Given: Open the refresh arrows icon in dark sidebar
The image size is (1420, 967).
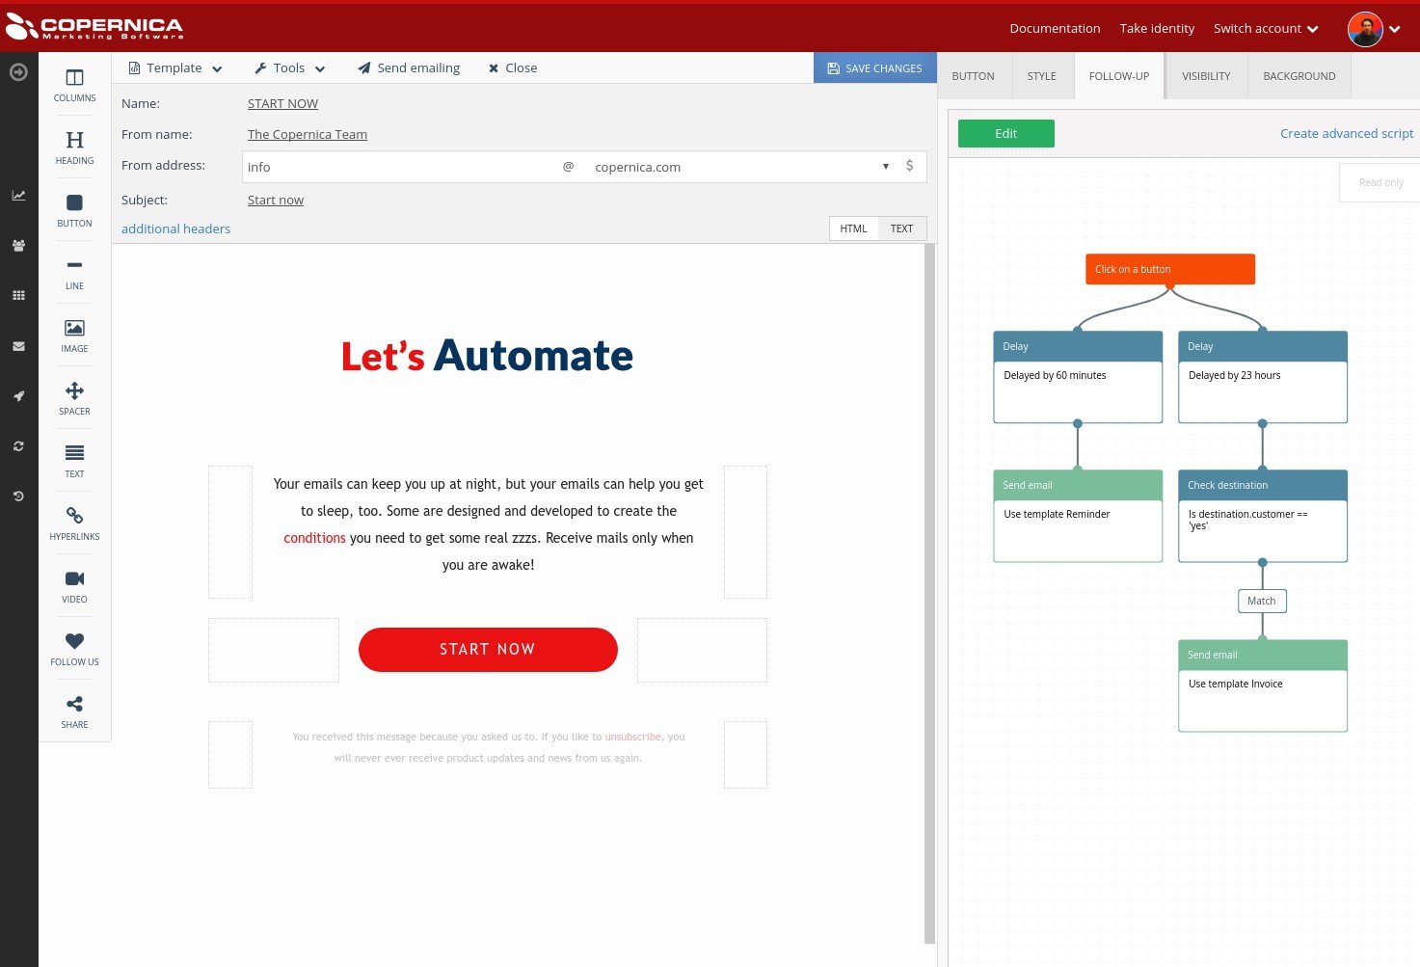Looking at the screenshot, I should pos(18,445).
